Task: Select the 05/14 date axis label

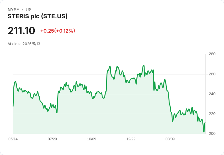Action: pos(13,139)
